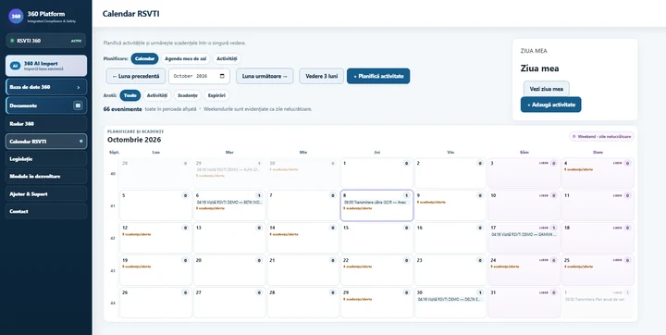The width and height of the screenshot is (666, 335).
Task: Select the October 15 day cell
Action: (376, 238)
